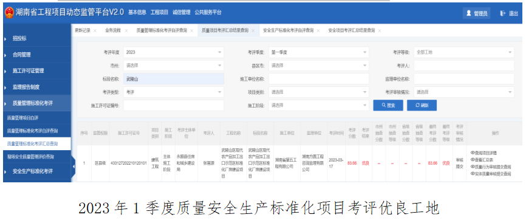This screenshot has height=220, width=526.
Task: Switch to the 安全项目考评汇总结果查询 tab
Action: [352, 30]
